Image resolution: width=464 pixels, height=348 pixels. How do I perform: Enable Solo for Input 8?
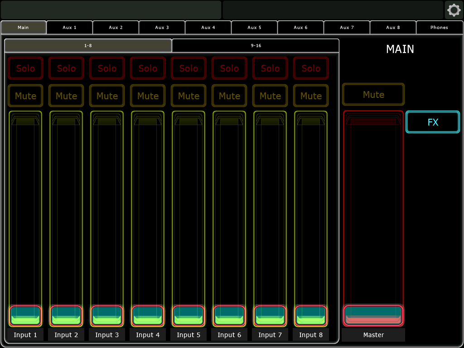[311, 68]
